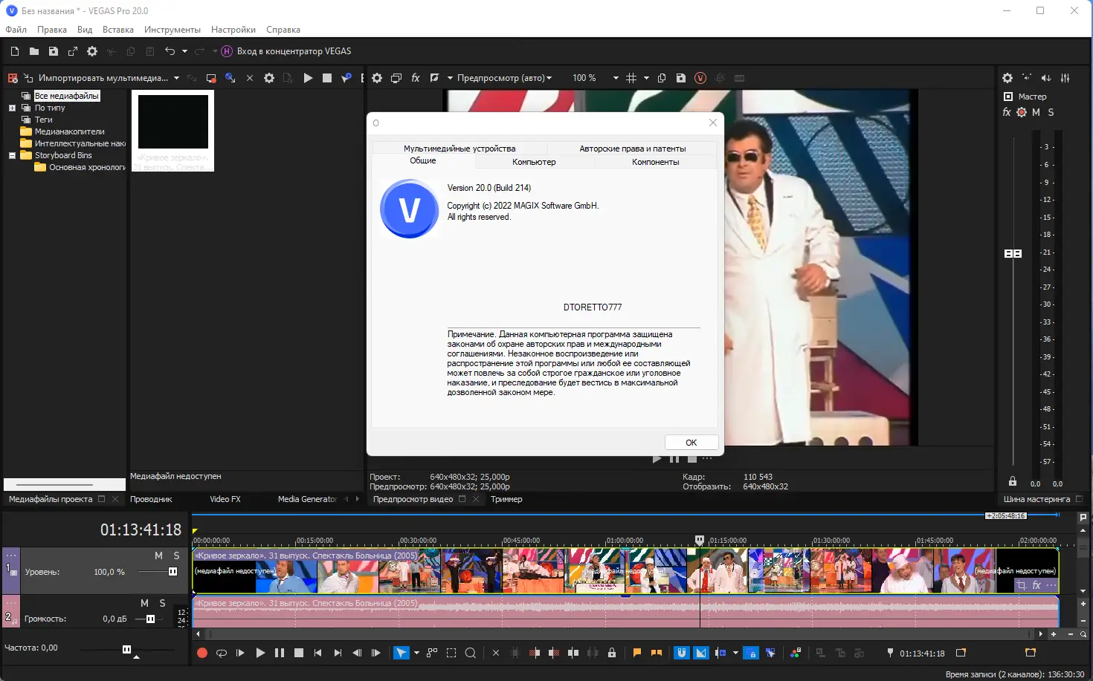The image size is (1093, 681).
Task: Click the lock icon near the edit toolbar
Action: pos(612,653)
